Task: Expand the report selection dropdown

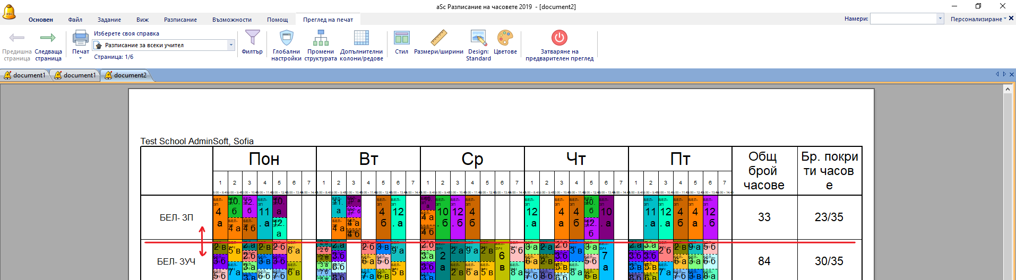Action: (231, 45)
